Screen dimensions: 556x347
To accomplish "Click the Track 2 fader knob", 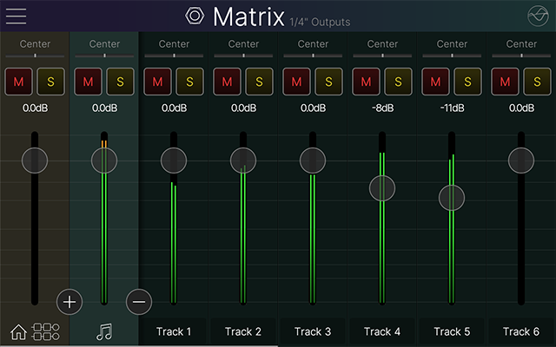I will click(x=243, y=160).
